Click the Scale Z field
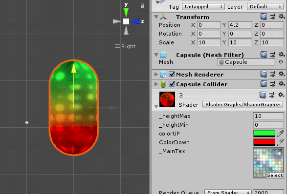 [272, 42]
